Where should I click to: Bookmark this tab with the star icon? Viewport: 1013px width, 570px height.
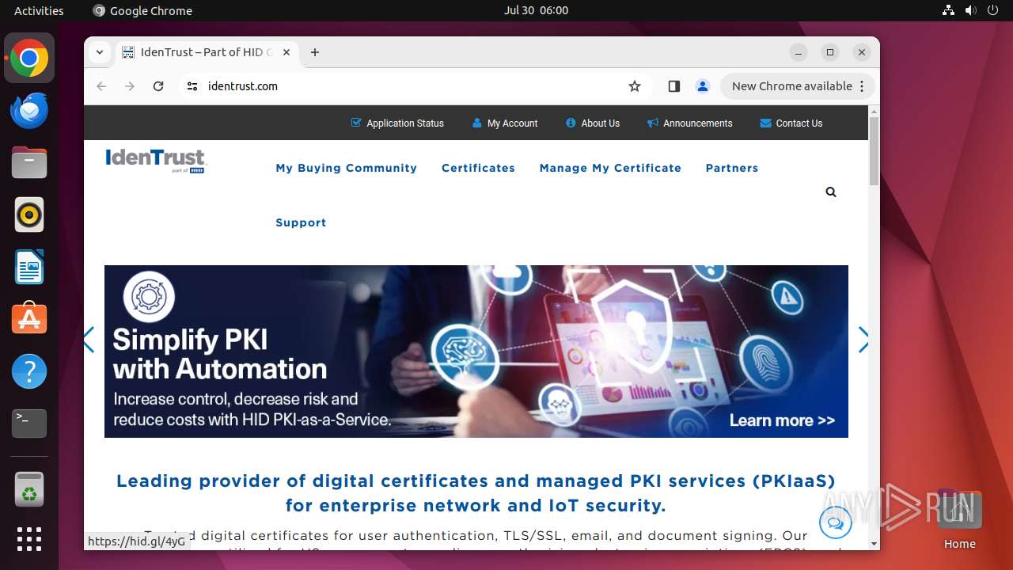pos(635,86)
